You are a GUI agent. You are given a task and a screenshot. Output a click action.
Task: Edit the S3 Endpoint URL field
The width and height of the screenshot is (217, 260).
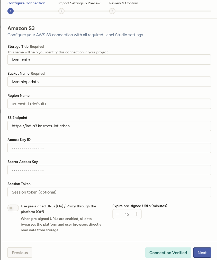pos(109,126)
